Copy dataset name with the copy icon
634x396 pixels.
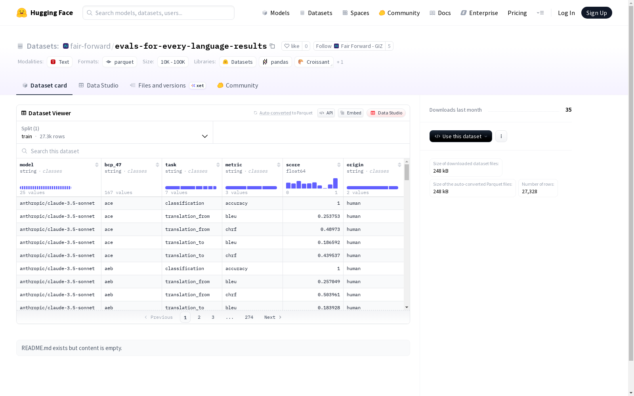pos(272,46)
